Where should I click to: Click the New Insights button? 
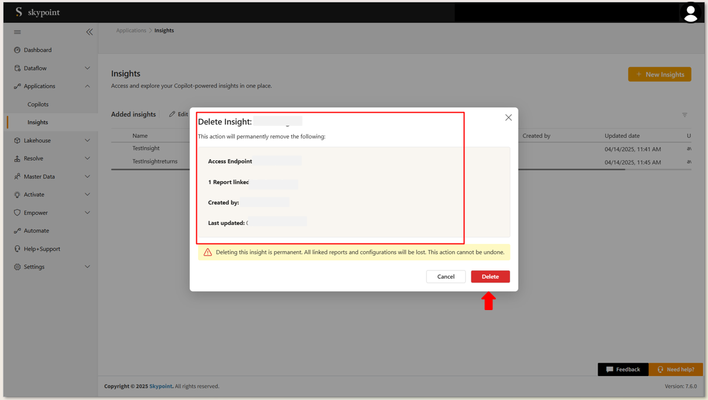(x=660, y=74)
